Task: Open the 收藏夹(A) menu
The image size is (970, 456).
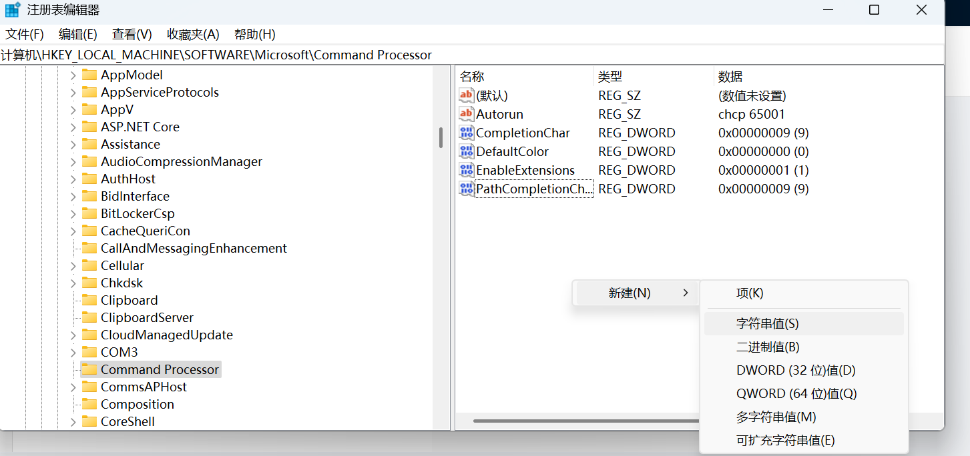Action: [x=193, y=34]
